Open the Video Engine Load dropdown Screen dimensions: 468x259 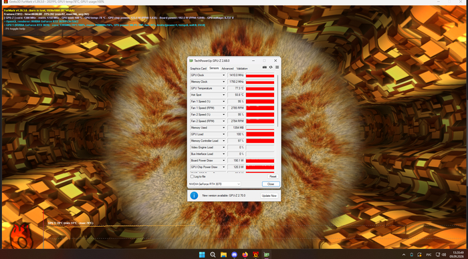223,148
